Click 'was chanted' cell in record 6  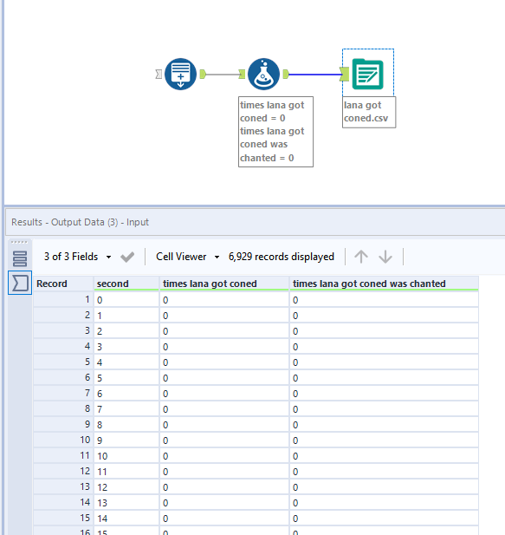pyautogui.click(x=384, y=378)
